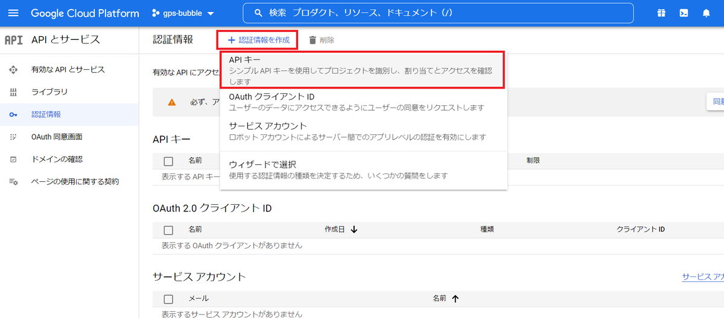Open the gift free-trial icon
The height and width of the screenshot is (318, 724).
click(x=662, y=13)
